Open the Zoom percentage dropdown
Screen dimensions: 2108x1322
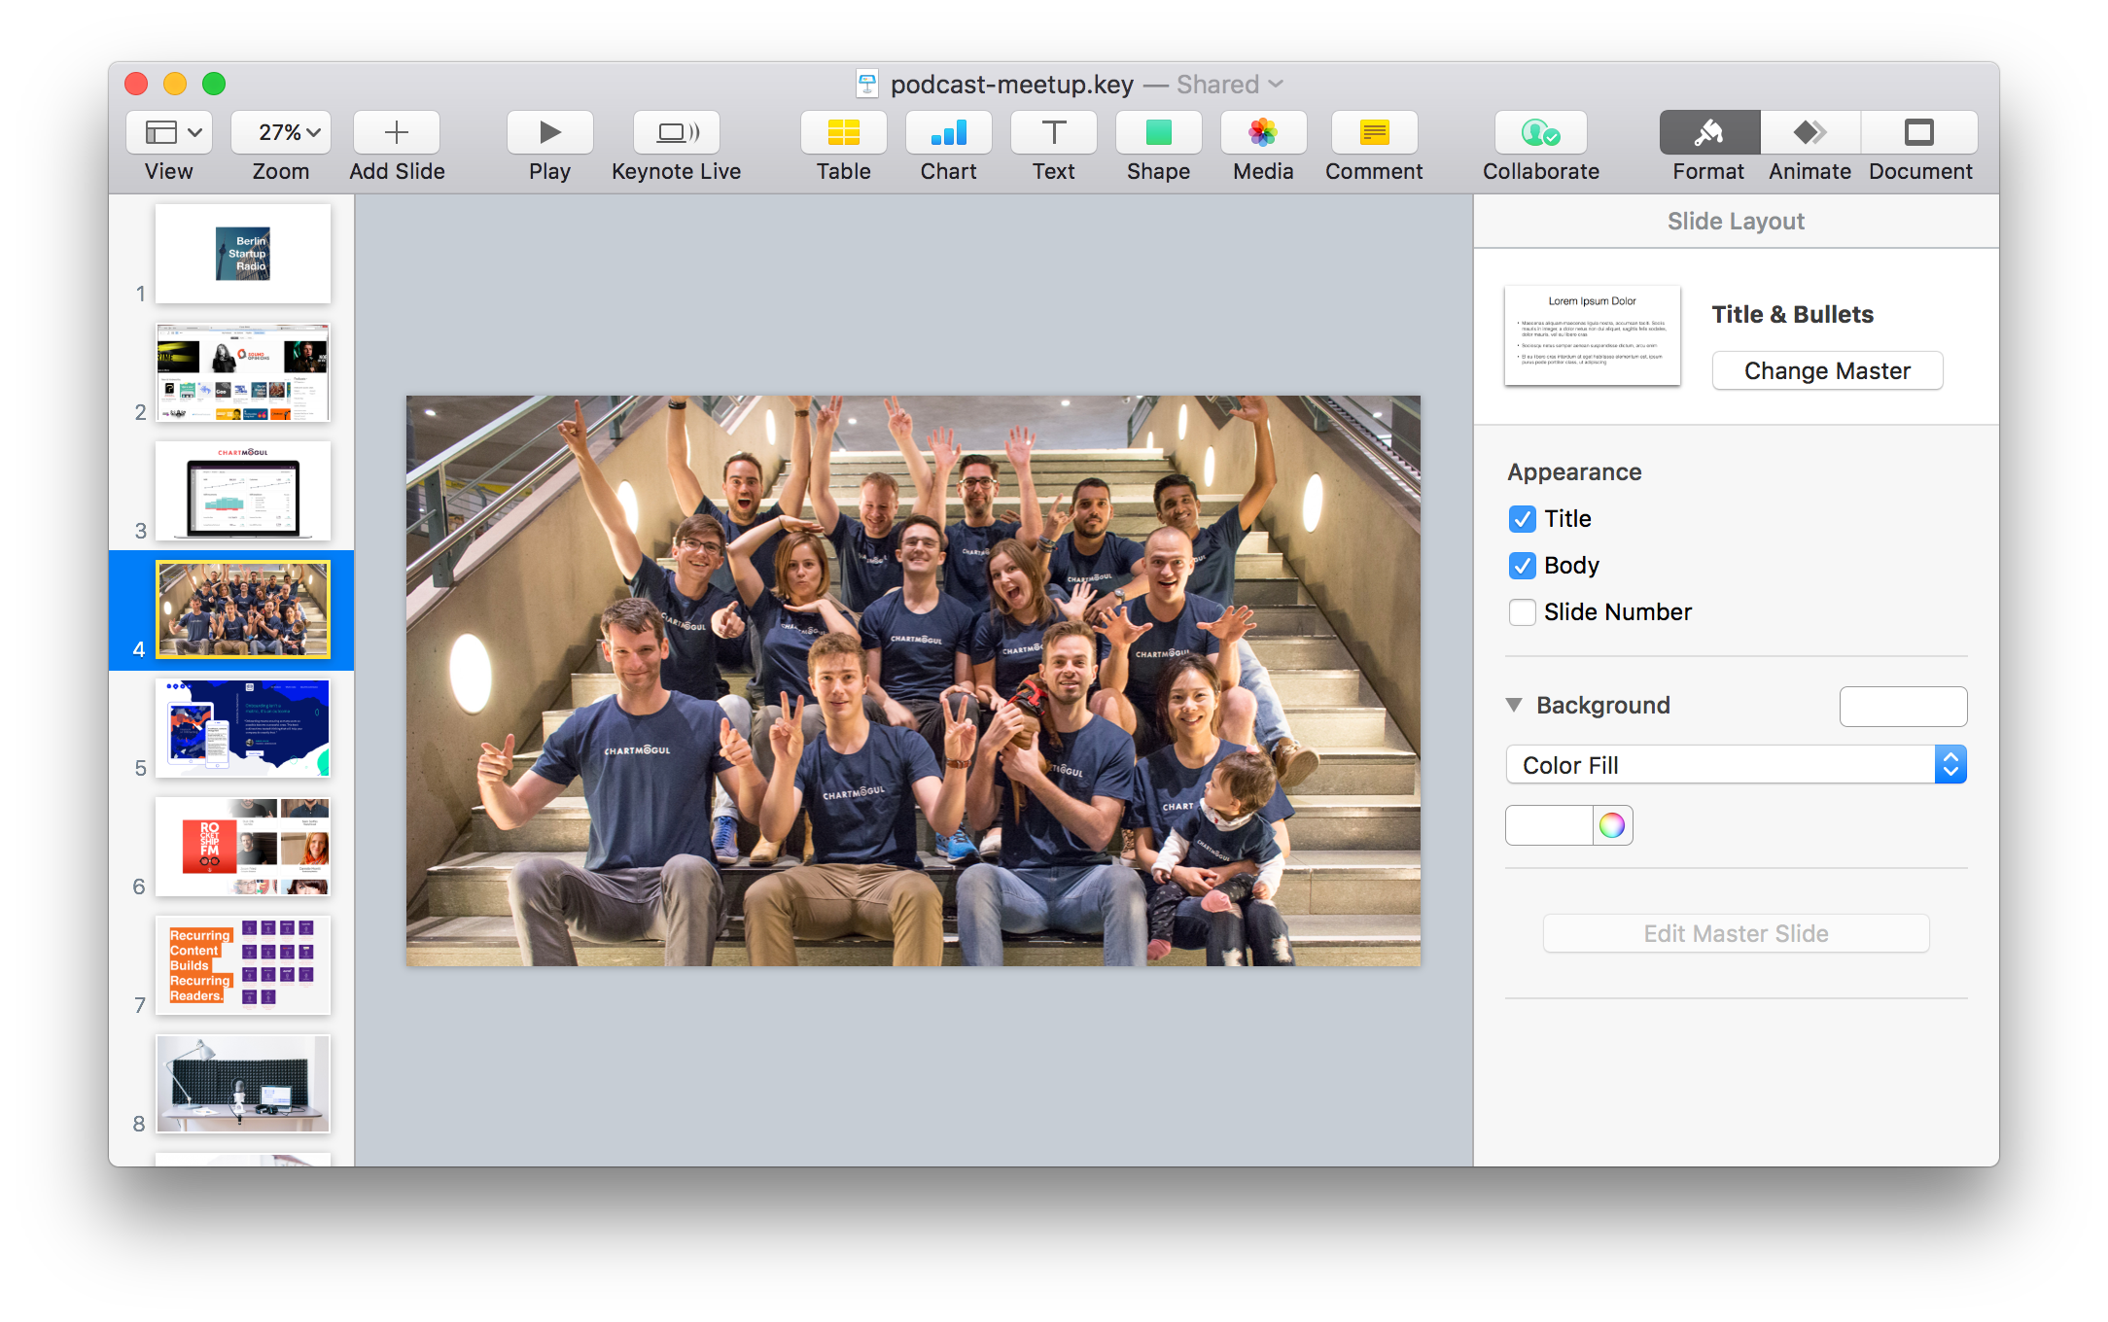281,133
